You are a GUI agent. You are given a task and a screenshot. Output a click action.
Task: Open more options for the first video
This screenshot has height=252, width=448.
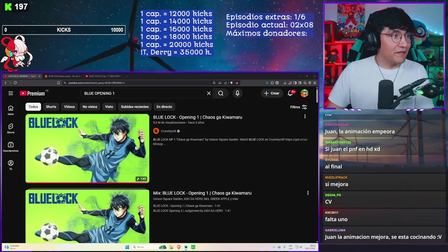point(305,117)
